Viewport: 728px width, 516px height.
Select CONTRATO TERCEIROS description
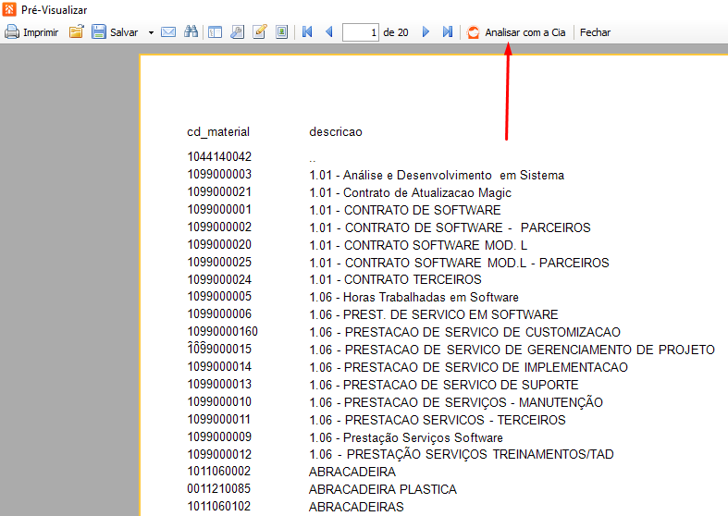click(395, 280)
